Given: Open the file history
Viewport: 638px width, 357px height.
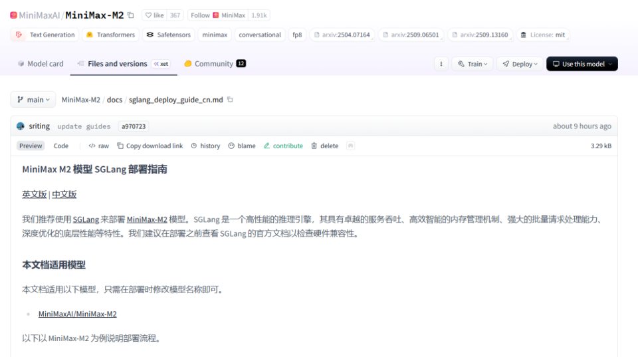Looking at the screenshot, I should [x=205, y=146].
